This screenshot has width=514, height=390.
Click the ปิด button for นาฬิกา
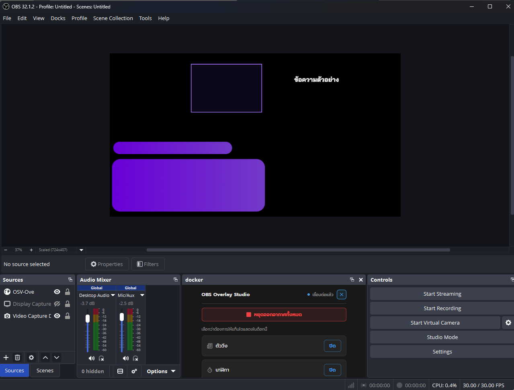coord(332,370)
